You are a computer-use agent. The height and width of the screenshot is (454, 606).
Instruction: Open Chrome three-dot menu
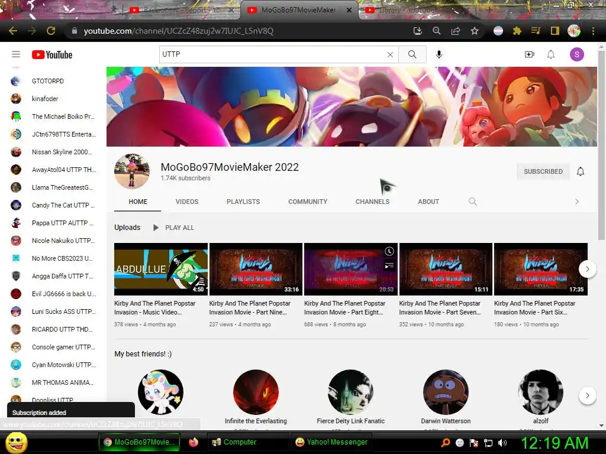pos(593,31)
